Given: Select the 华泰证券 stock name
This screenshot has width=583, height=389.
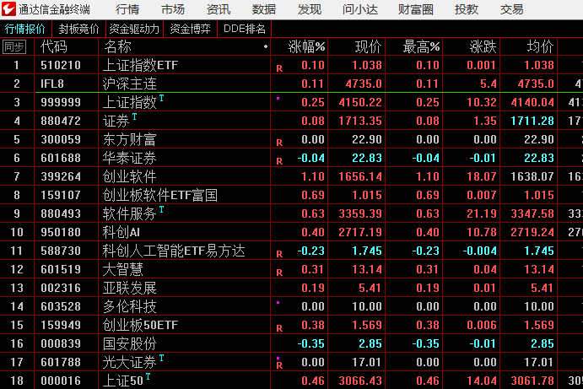Looking at the screenshot, I should coord(129,159).
